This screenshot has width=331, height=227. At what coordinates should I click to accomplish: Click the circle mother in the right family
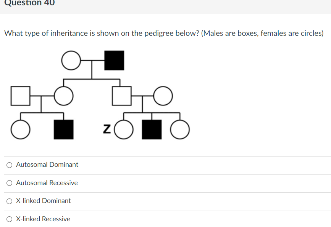pyautogui.click(x=163, y=96)
